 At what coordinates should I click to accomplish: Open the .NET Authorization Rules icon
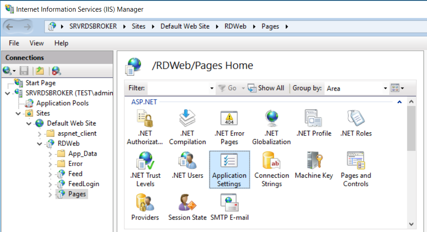tap(145, 127)
